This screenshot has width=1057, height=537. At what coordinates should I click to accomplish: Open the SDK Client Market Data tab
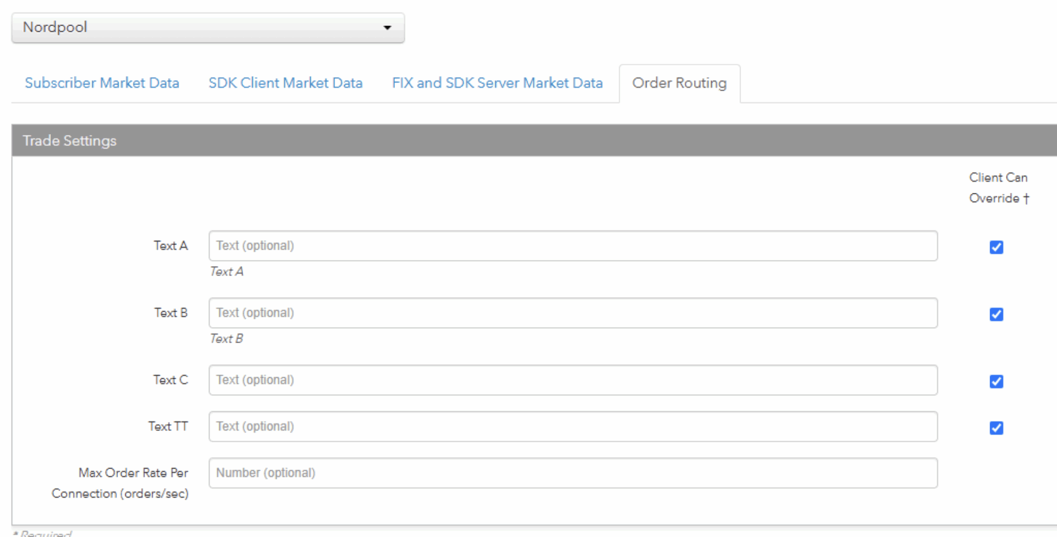point(285,83)
